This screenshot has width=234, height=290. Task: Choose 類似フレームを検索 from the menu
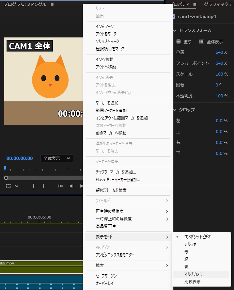128,190
